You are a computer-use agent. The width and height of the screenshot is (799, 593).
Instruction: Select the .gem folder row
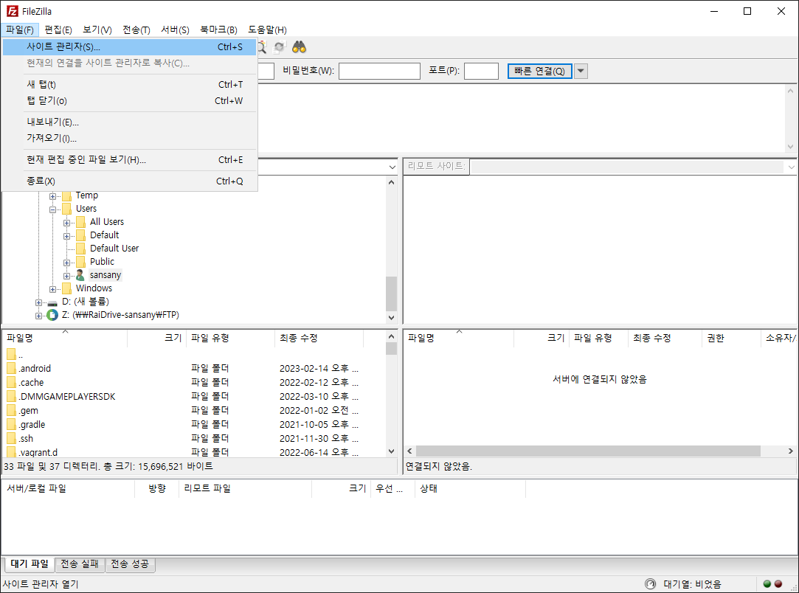(193, 411)
